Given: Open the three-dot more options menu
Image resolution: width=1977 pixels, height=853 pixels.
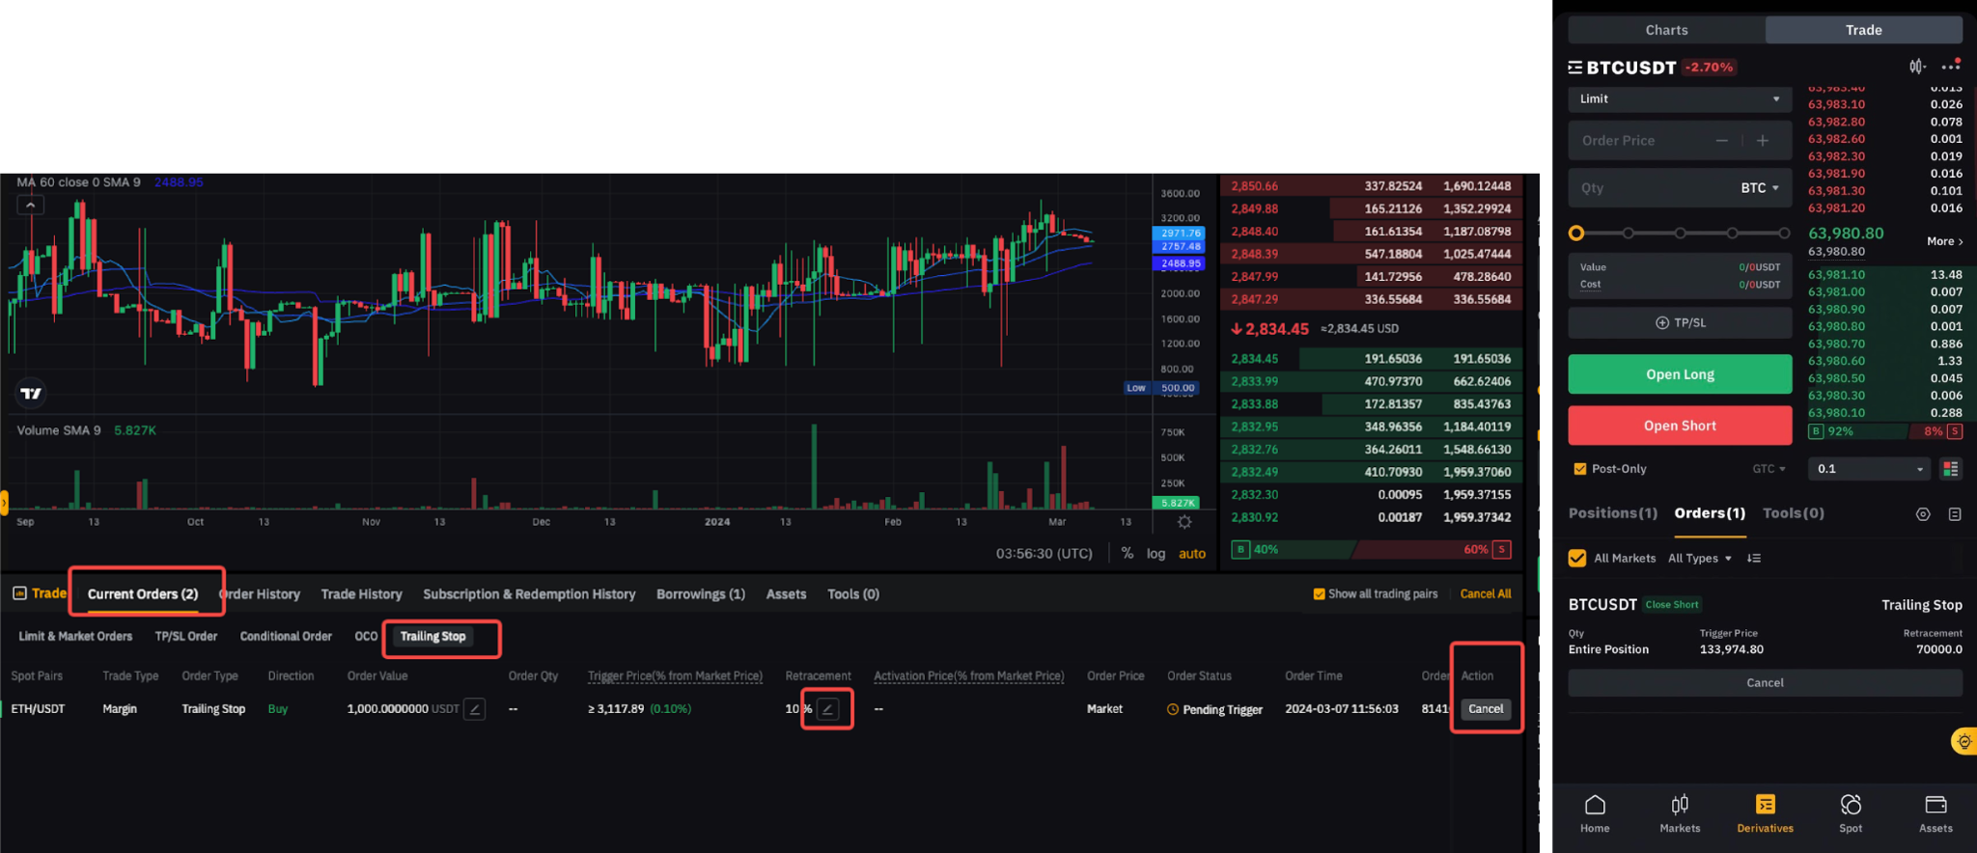Looking at the screenshot, I should click(1951, 67).
